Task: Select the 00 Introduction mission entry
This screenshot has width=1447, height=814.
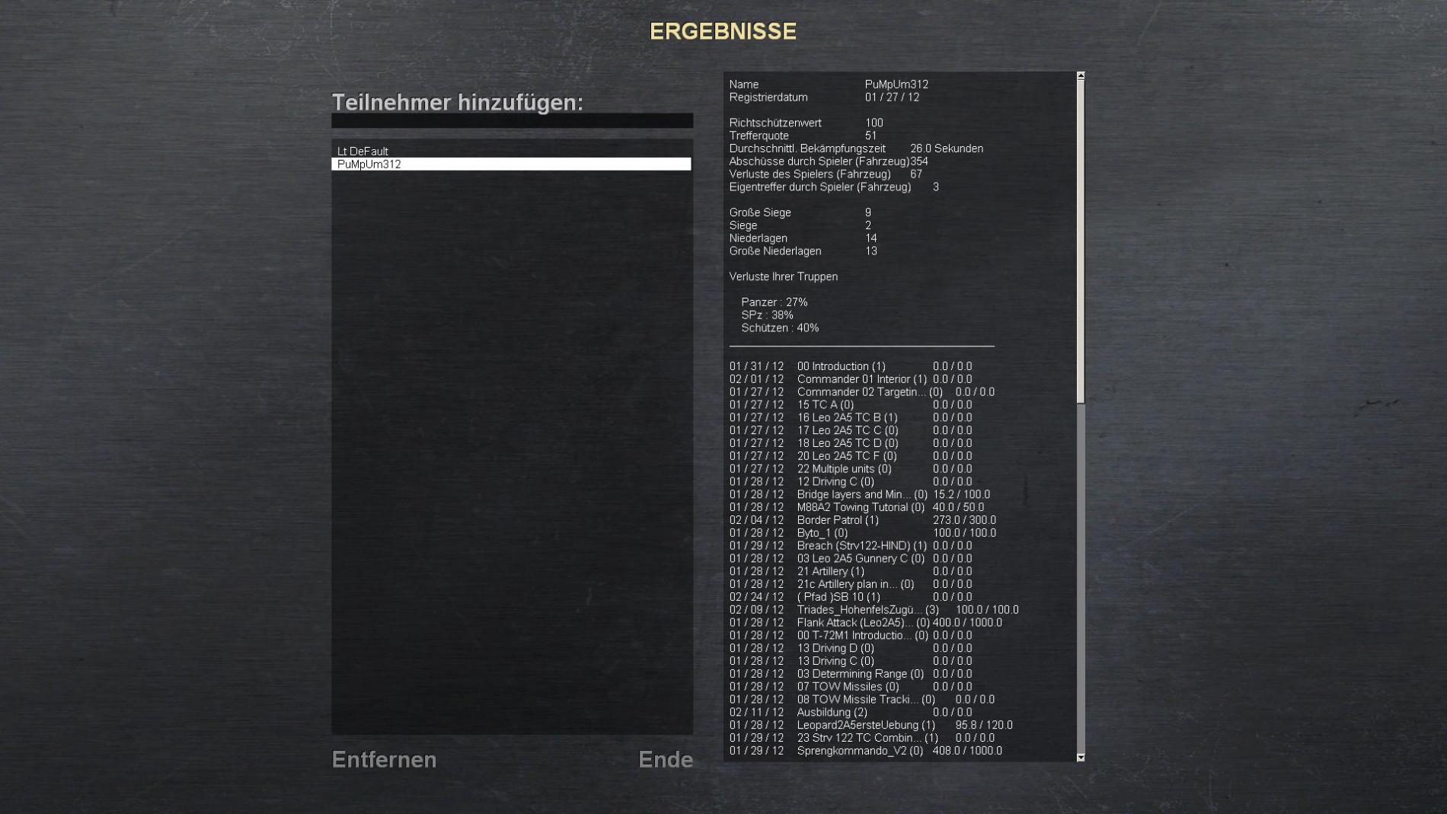Action: pyautogui.click(x=841, y=366)
